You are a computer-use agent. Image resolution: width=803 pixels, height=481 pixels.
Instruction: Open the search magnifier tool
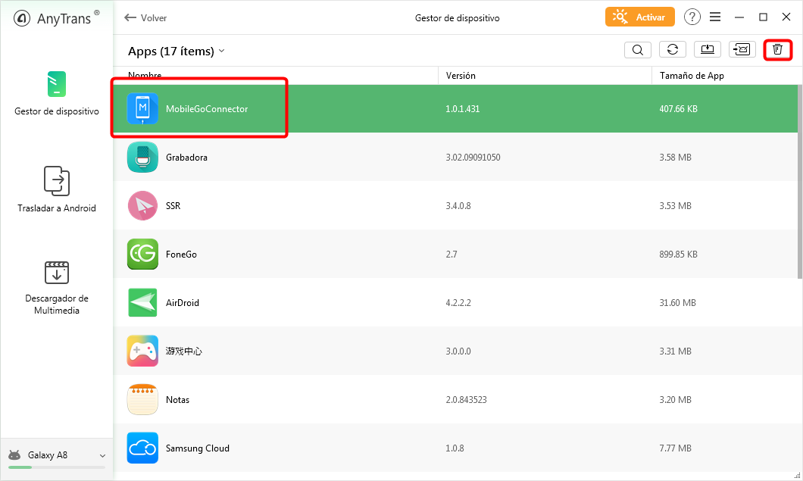[x=638, y=50]
